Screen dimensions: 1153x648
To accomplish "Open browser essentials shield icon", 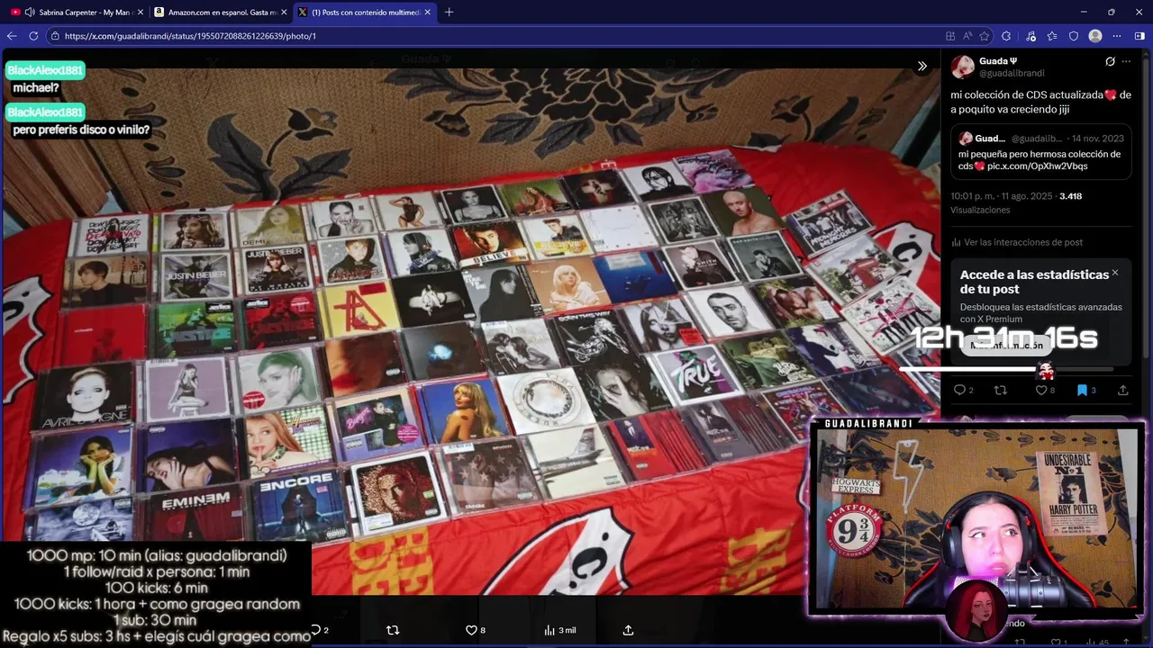I will (1073, 36).
